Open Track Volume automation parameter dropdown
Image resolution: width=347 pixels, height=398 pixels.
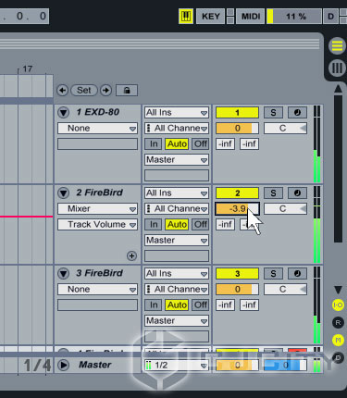[x=97, y=225]
